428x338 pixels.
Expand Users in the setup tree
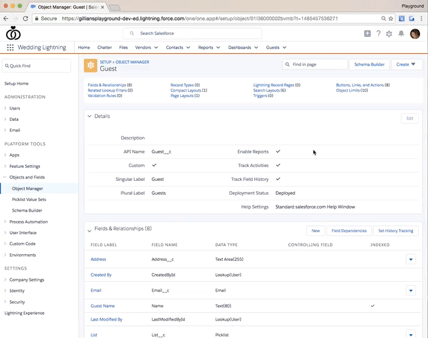[x=5, y=108]
